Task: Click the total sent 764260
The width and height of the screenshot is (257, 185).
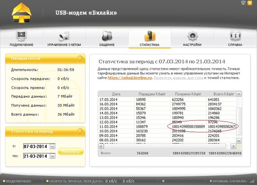Action: tap(143, 153)
